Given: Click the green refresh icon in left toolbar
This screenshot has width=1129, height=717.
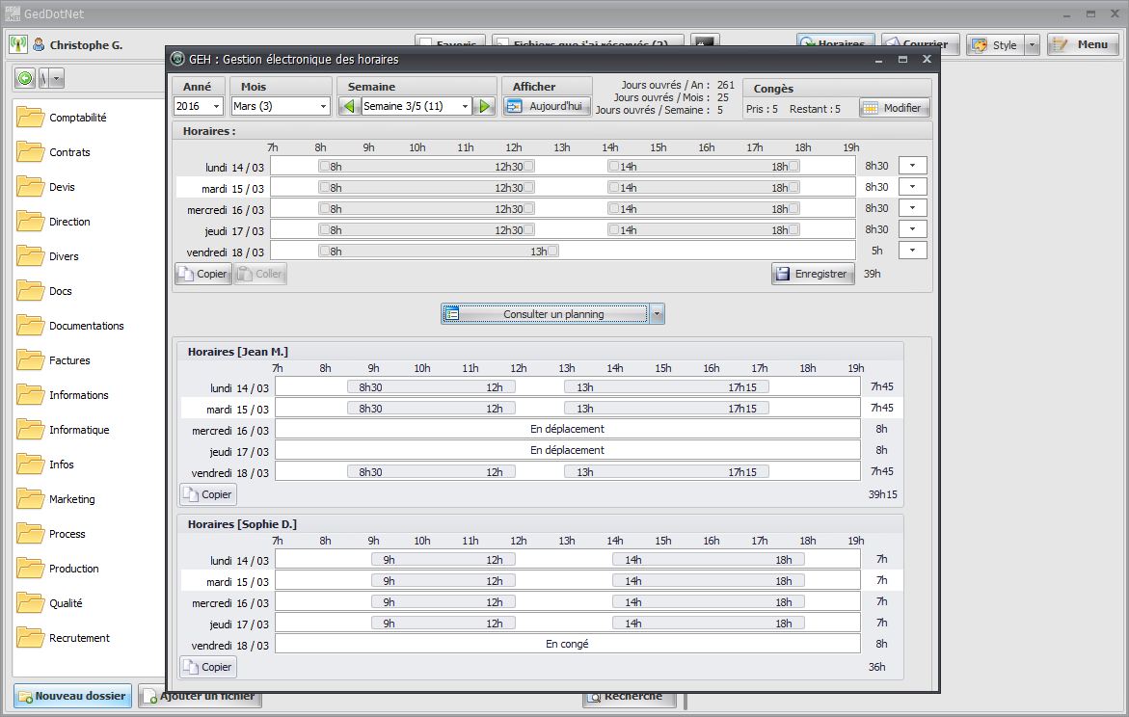Looking at the screenshot, I should pyautogui.click(x=25, y=78).
